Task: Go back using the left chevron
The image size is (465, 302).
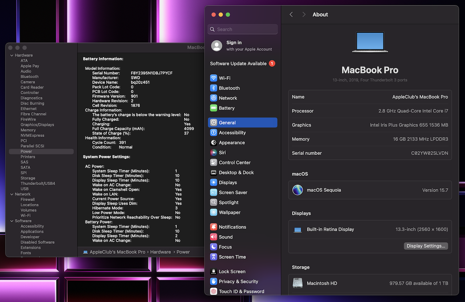Action: tap(291, 15)
